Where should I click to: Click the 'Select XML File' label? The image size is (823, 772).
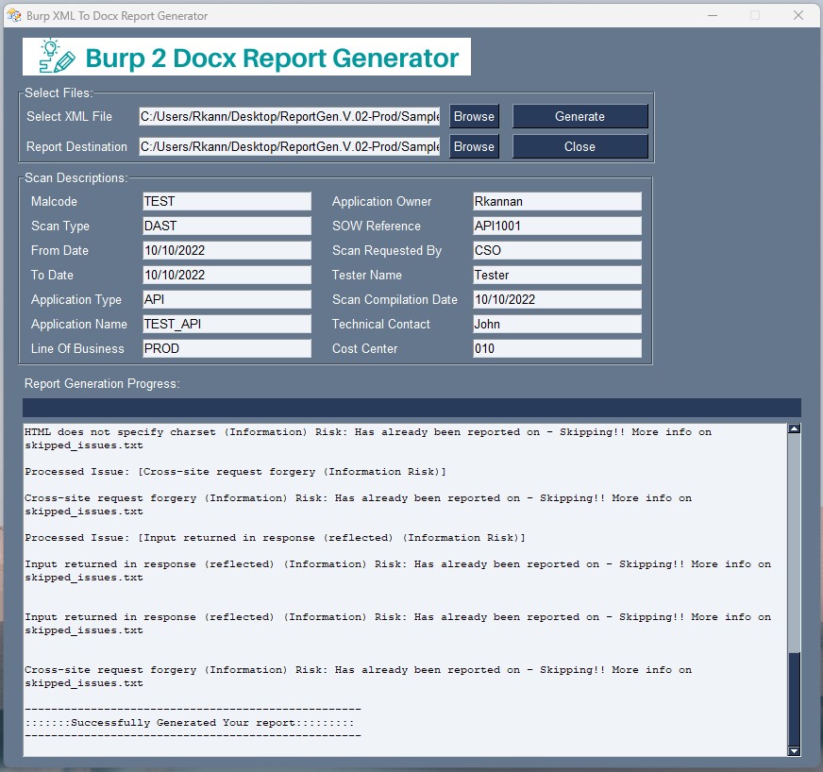coord(69,116)
